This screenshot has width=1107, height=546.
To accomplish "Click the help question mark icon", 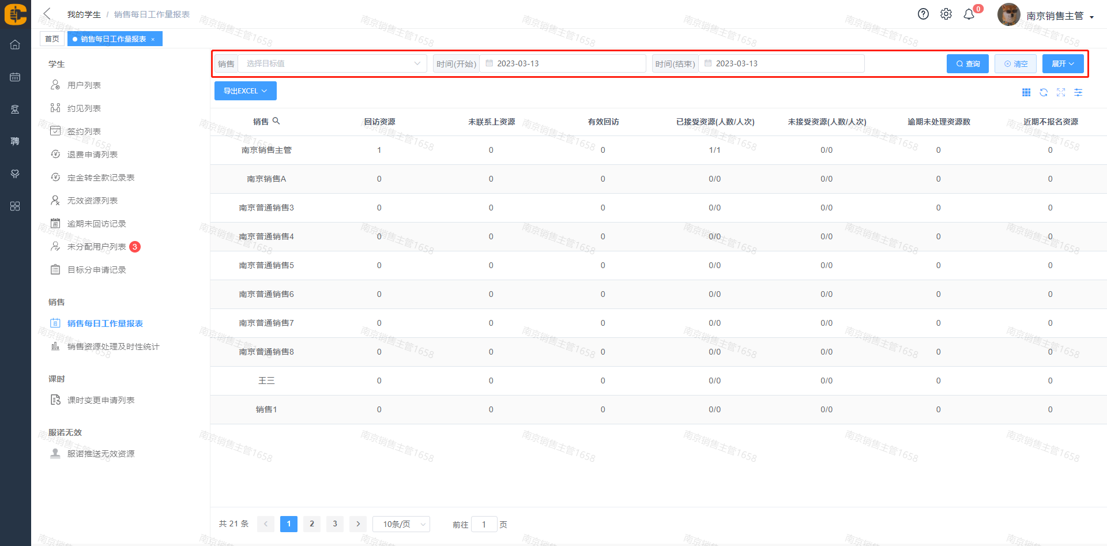I will (x=923, y=14).
